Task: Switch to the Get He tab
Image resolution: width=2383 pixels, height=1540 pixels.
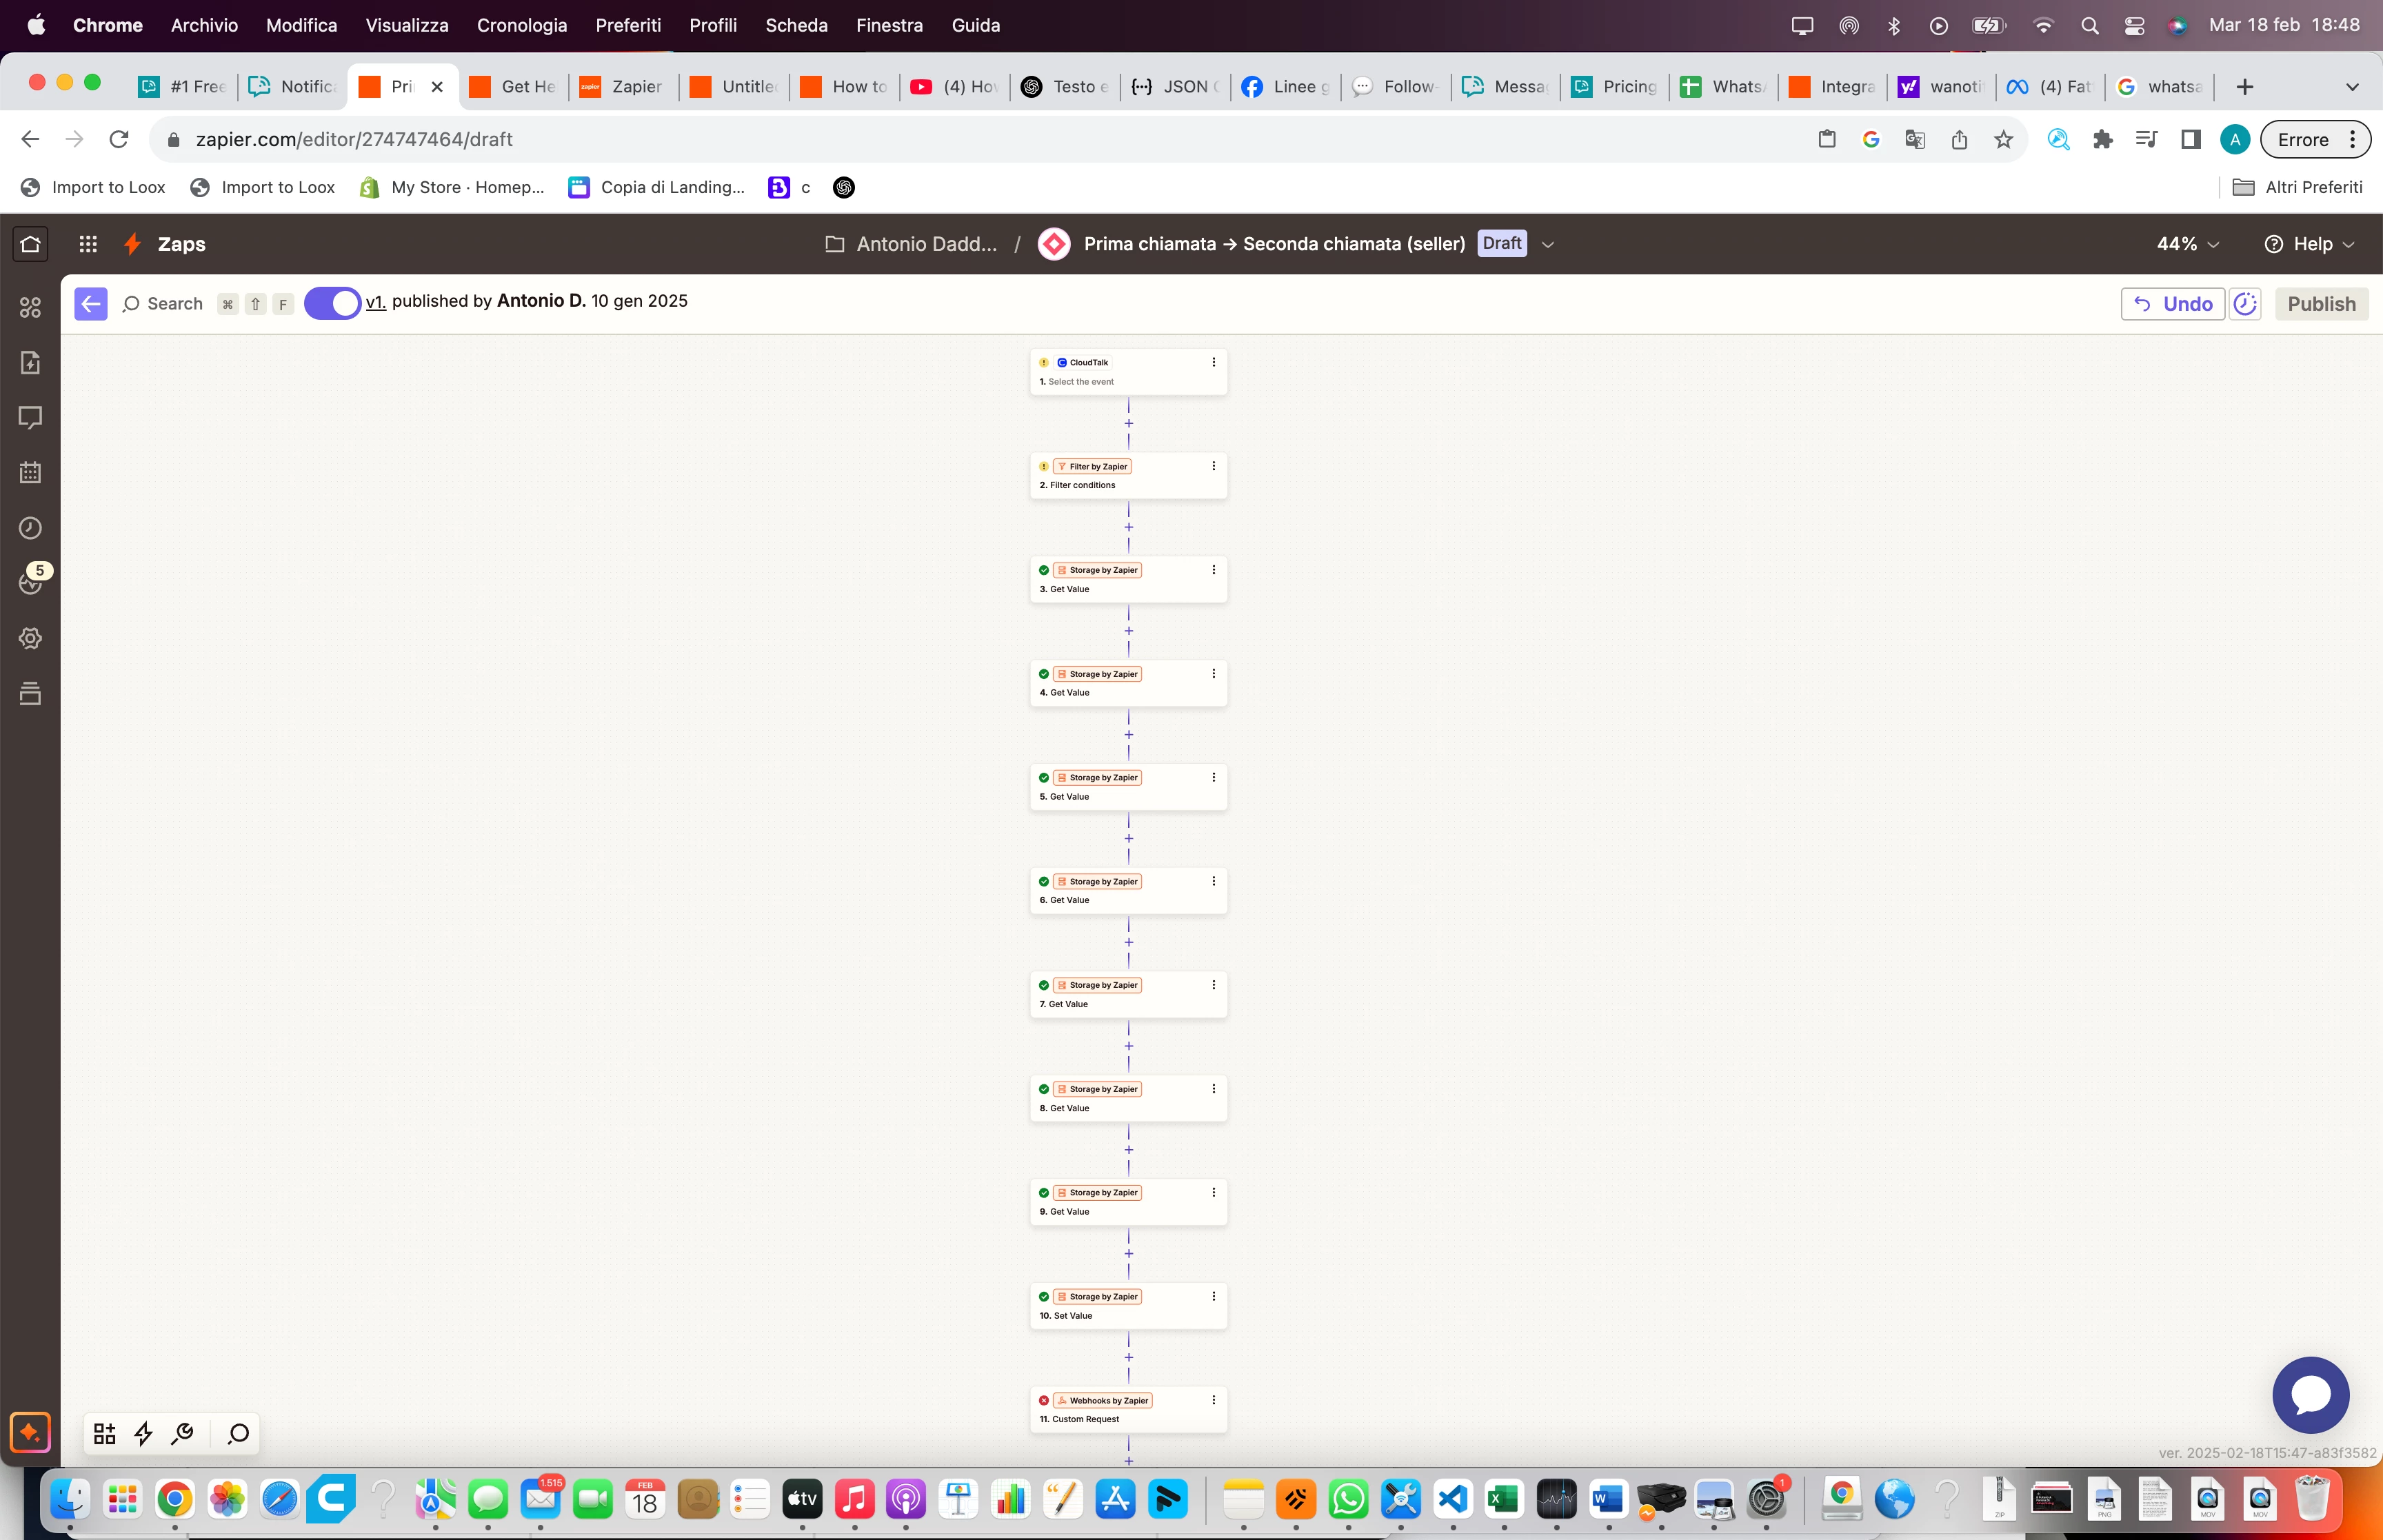Action: point(513,87)
